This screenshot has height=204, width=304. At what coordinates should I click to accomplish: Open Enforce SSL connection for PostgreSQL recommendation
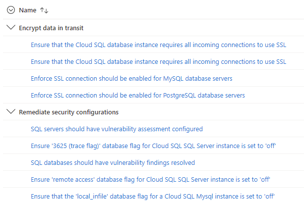tap(138, 95)
